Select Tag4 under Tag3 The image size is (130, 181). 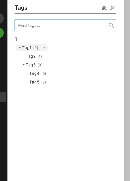pyautogui.click(x=34, y=73)
